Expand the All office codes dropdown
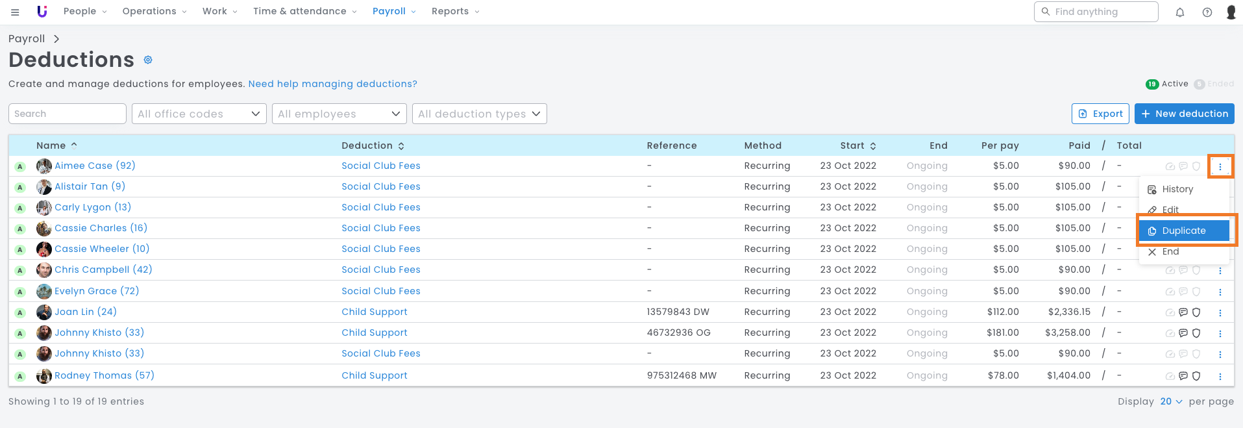 [199, 114]
